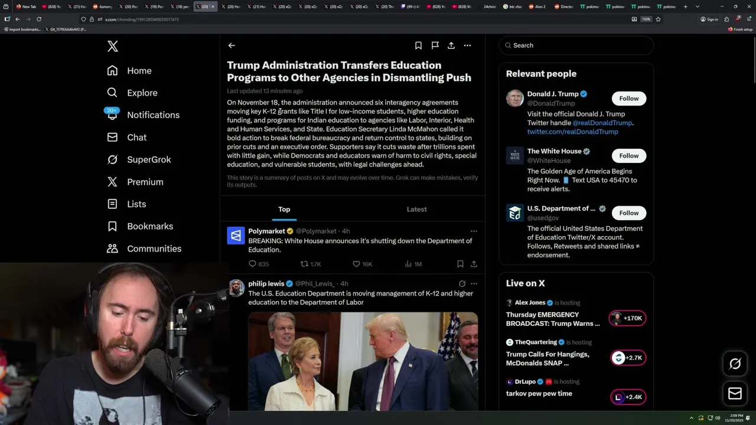
Task: Reload the browser page
Action: [39, 19]
